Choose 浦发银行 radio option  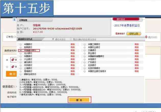(x=21, y=62)
